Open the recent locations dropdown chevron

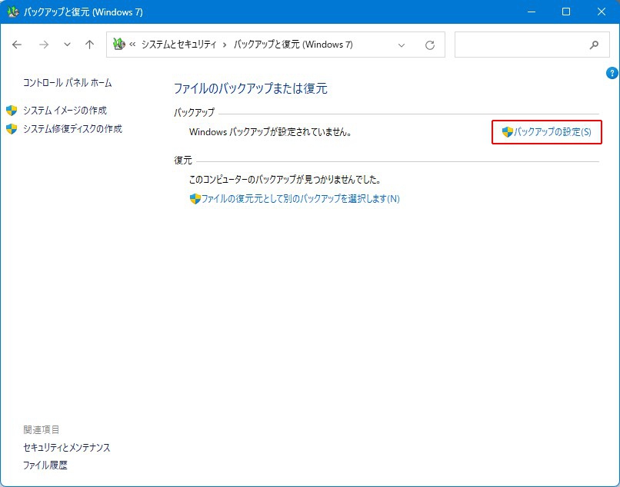(x=67, y=45)
